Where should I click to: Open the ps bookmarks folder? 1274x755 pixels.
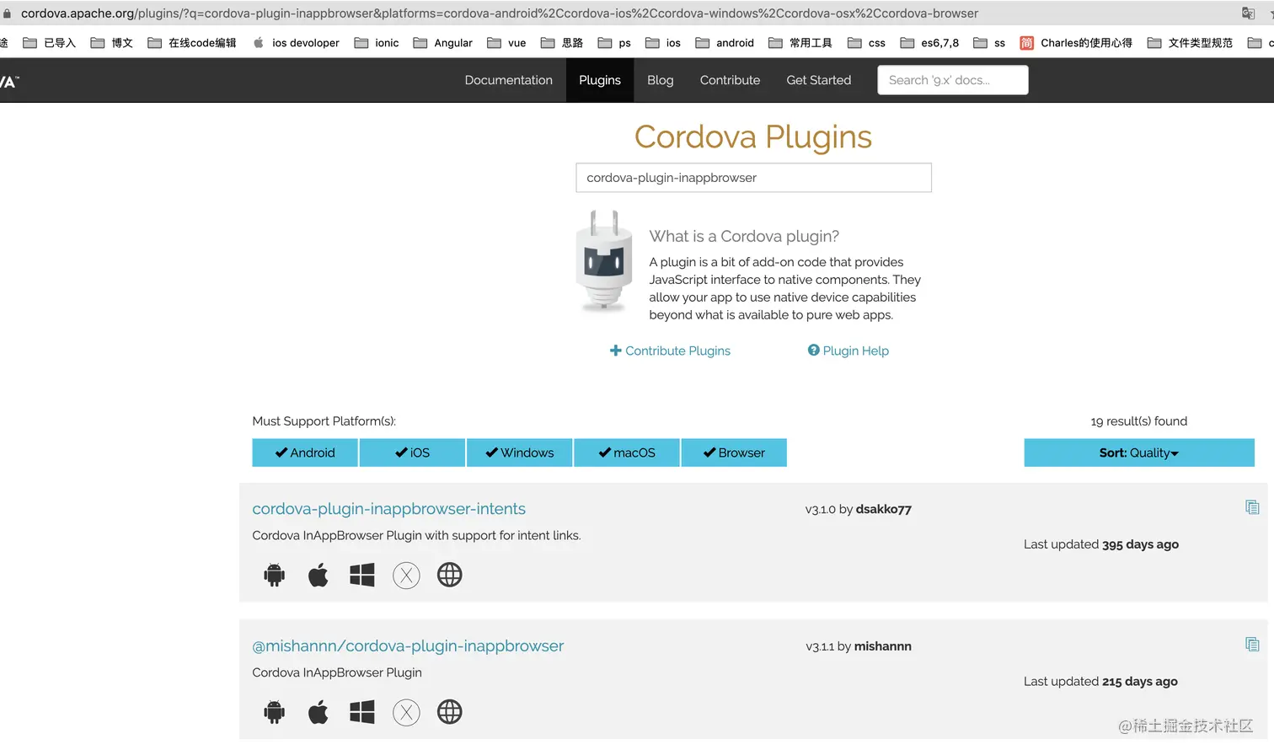click(614, 43)
